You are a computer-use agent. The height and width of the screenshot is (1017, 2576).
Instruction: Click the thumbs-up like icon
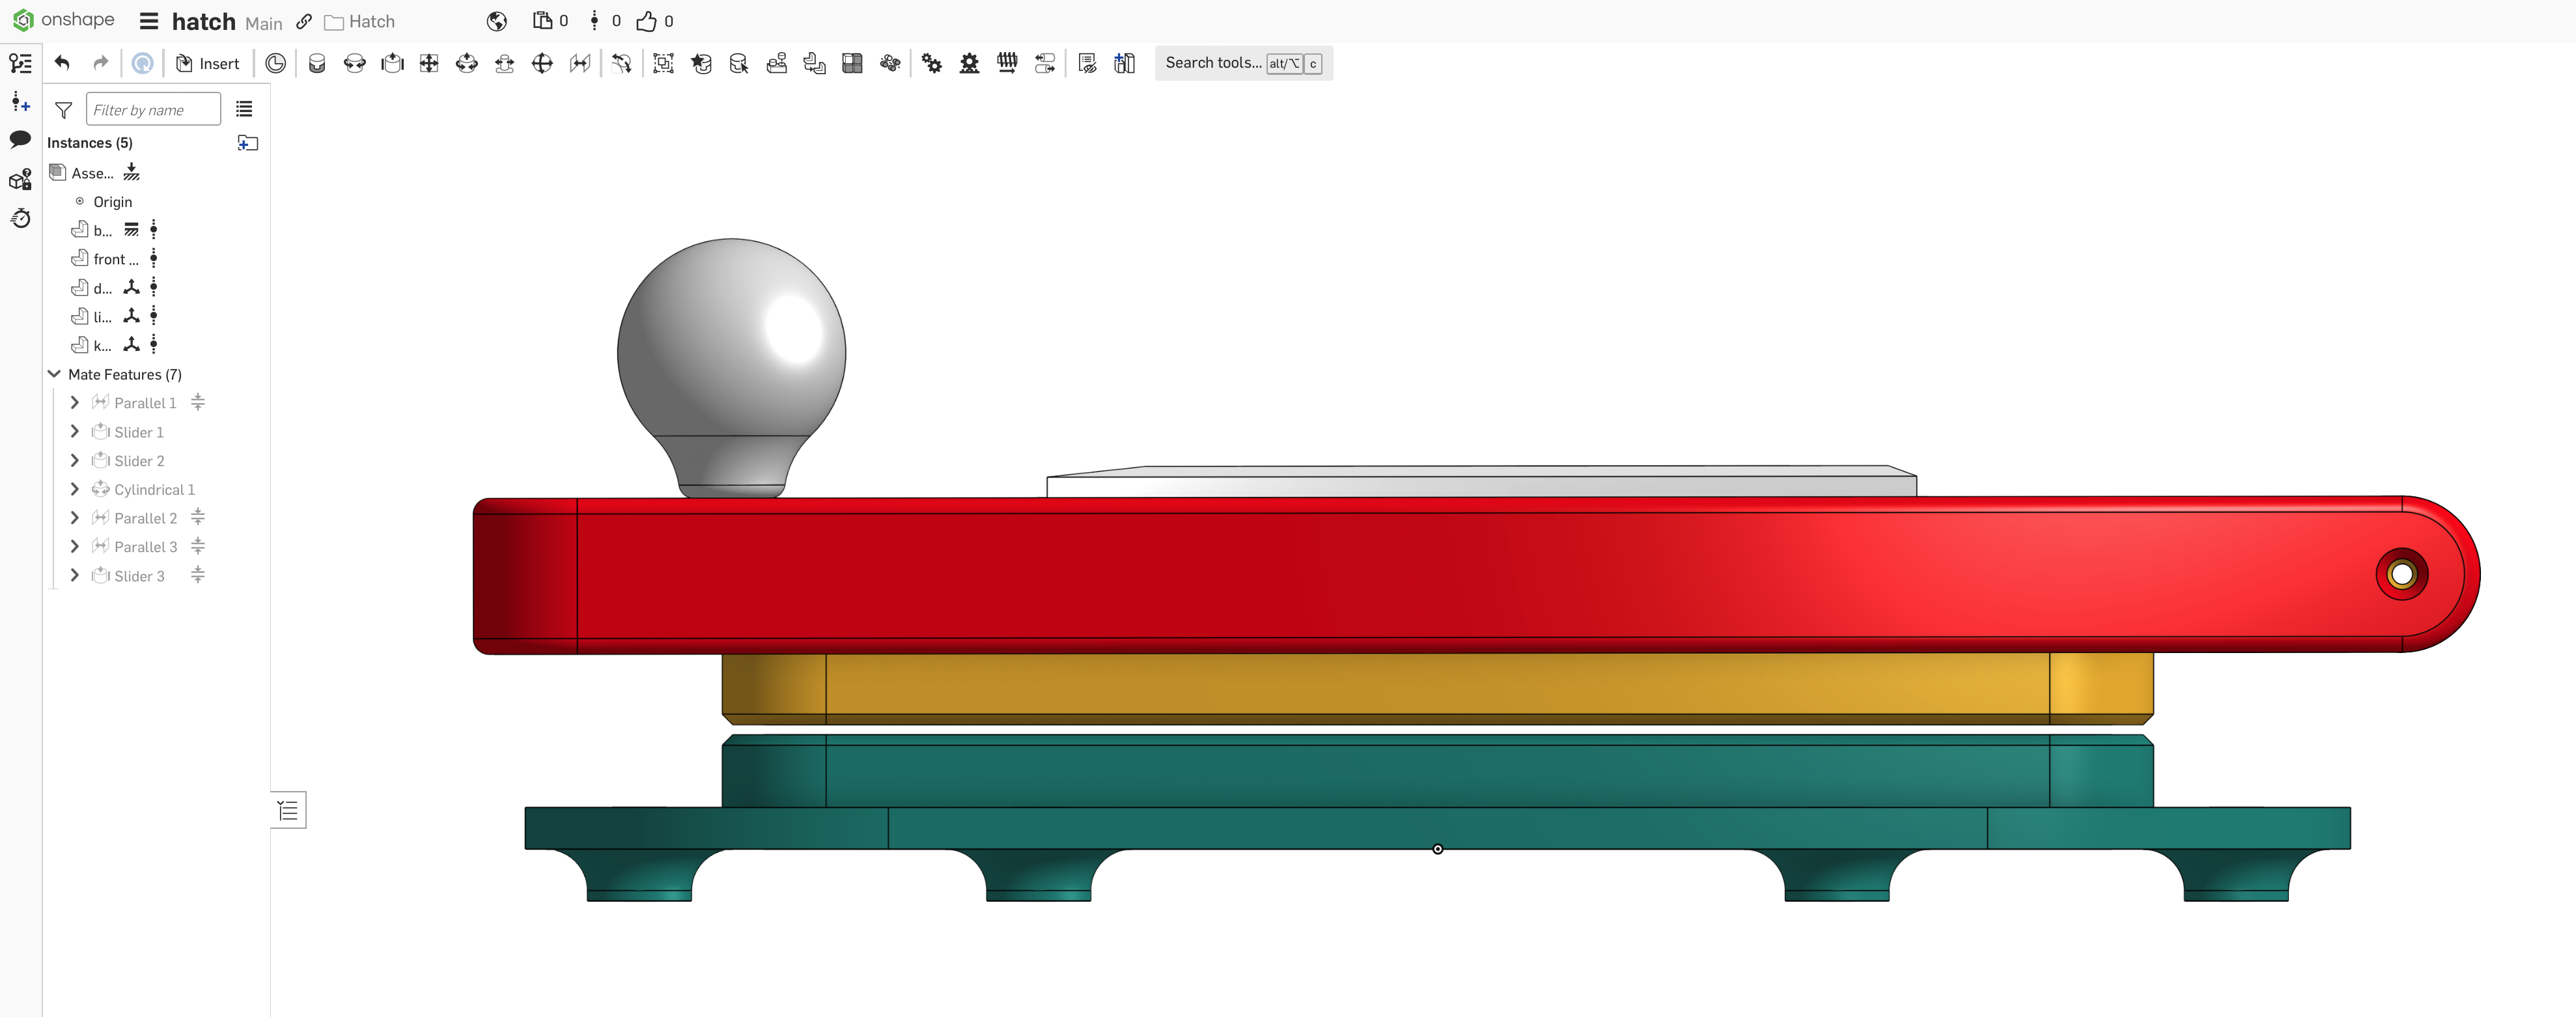point(647,21)
